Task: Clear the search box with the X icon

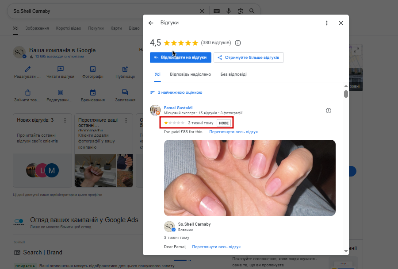Action: coord(202,11)
